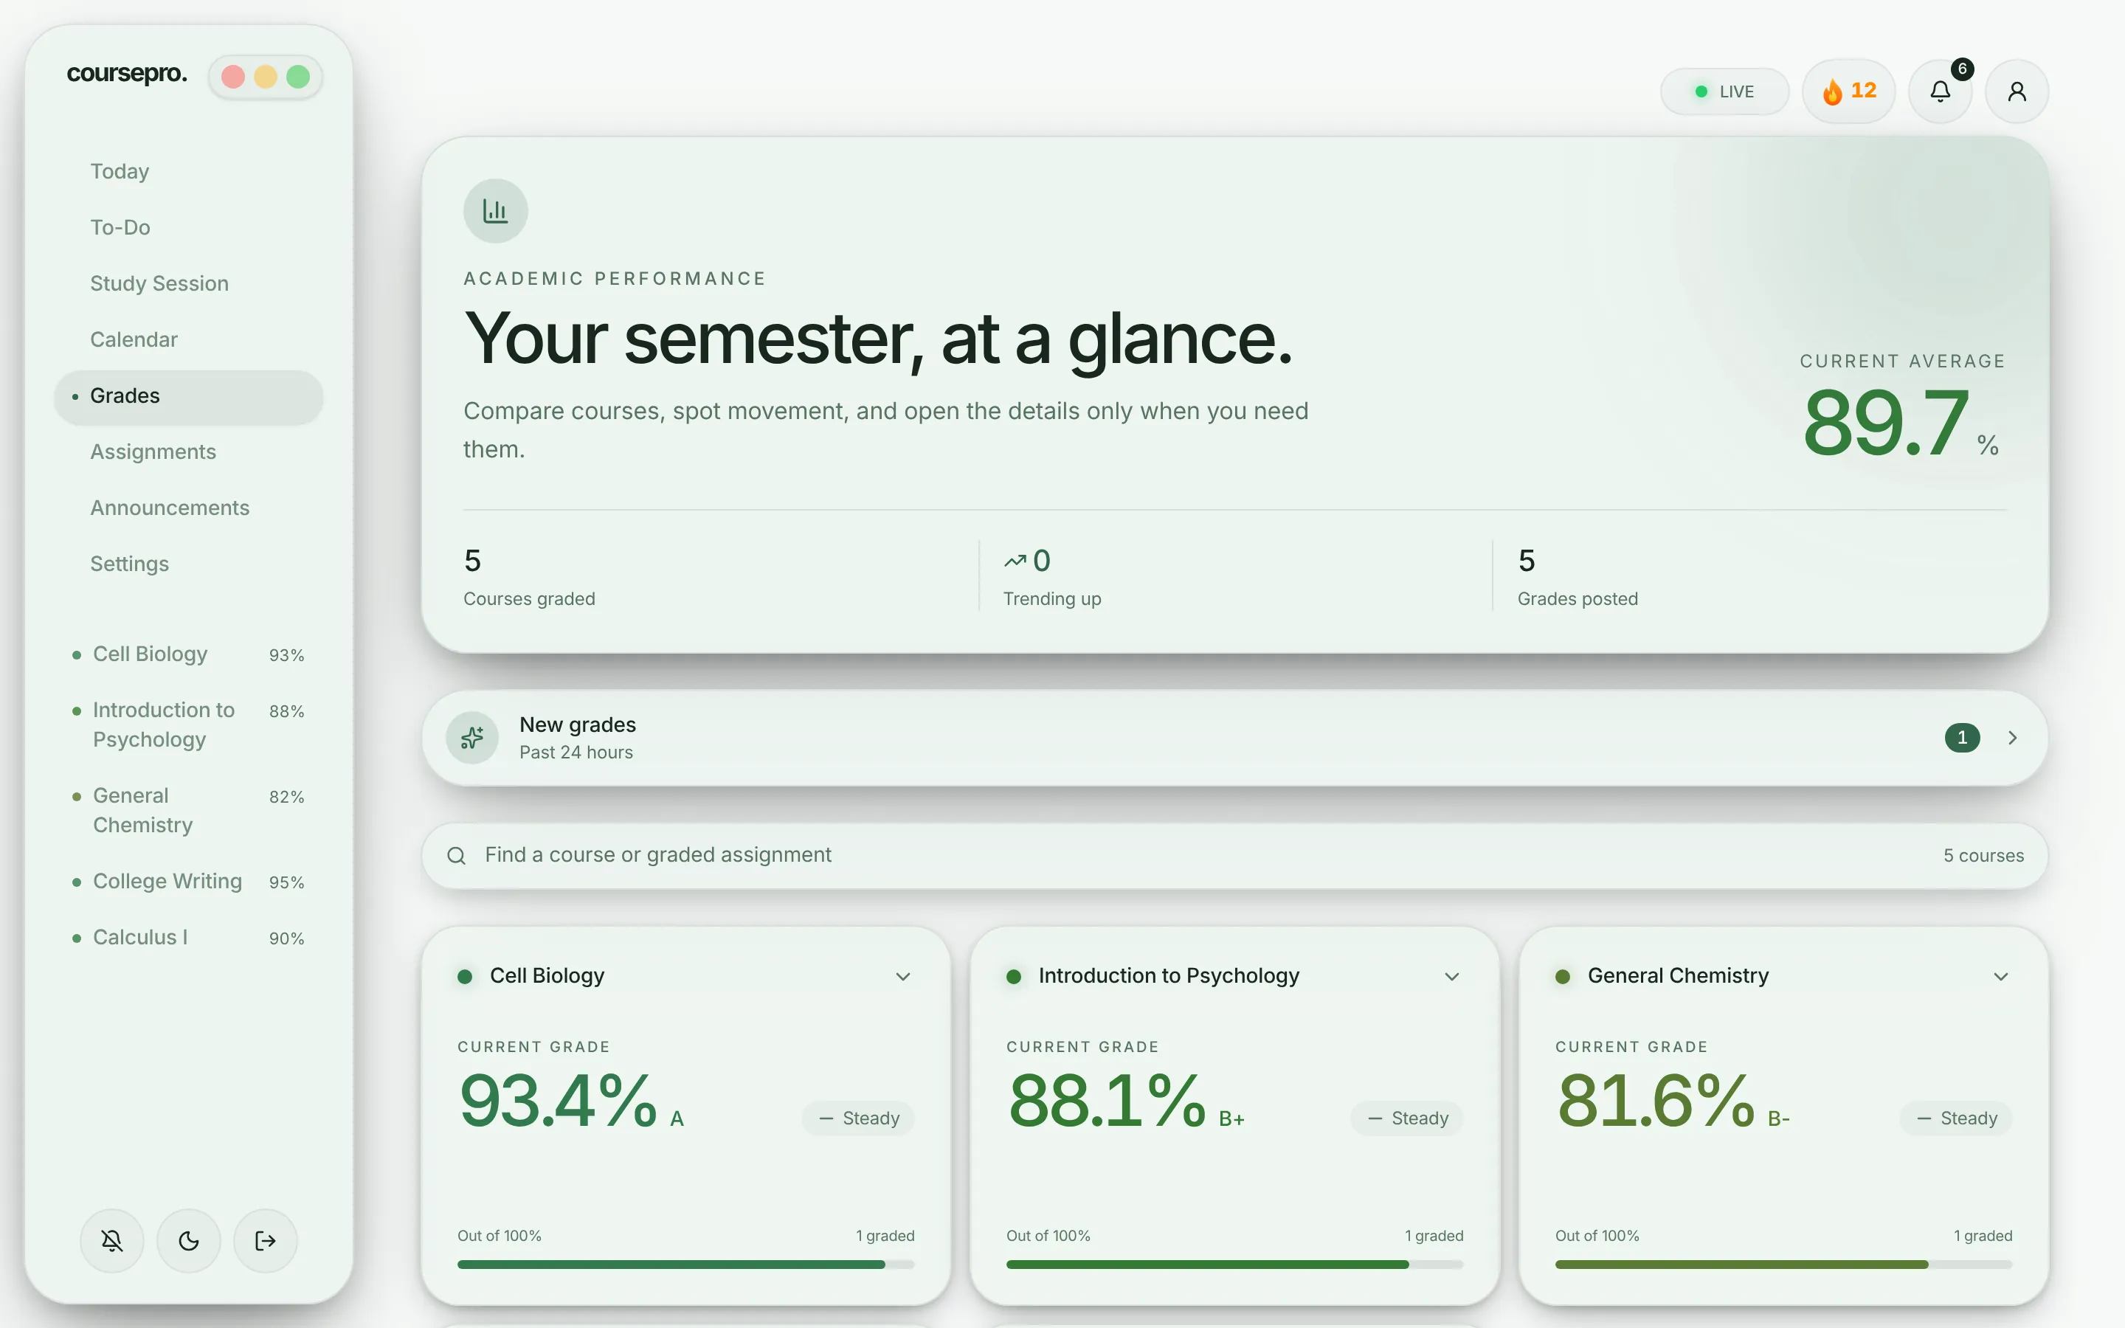
Task: Click dot on Introduction to Psychology card
Action: (1013, 977)
